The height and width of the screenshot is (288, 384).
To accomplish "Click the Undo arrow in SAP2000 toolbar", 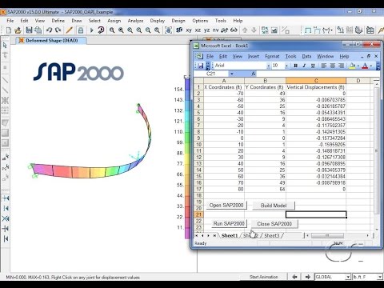I will [x=49, y=30].
